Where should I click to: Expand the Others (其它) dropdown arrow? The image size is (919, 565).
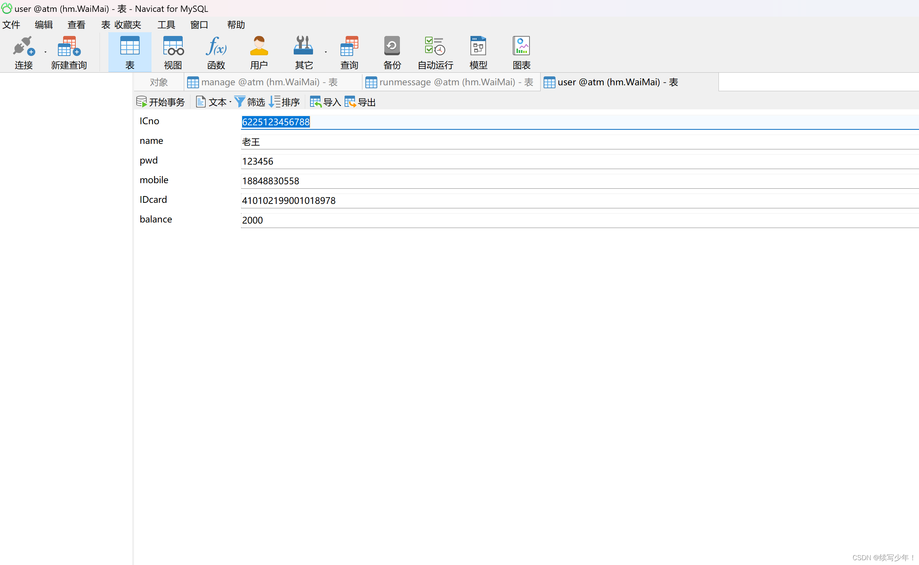pyautogui.click(x=326, y=52)
